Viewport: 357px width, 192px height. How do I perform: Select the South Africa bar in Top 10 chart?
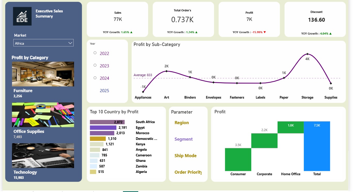click(x=107, y=122)
